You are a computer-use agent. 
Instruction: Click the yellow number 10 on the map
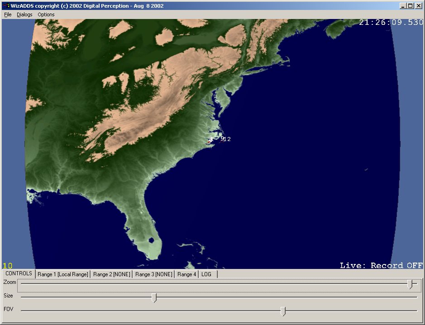tap(8, 266)
